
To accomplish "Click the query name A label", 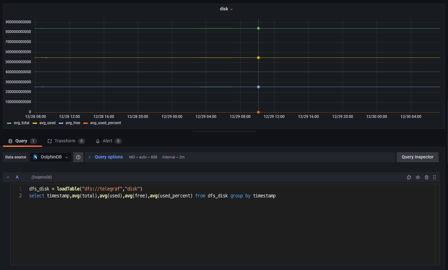I will (17, 177).
